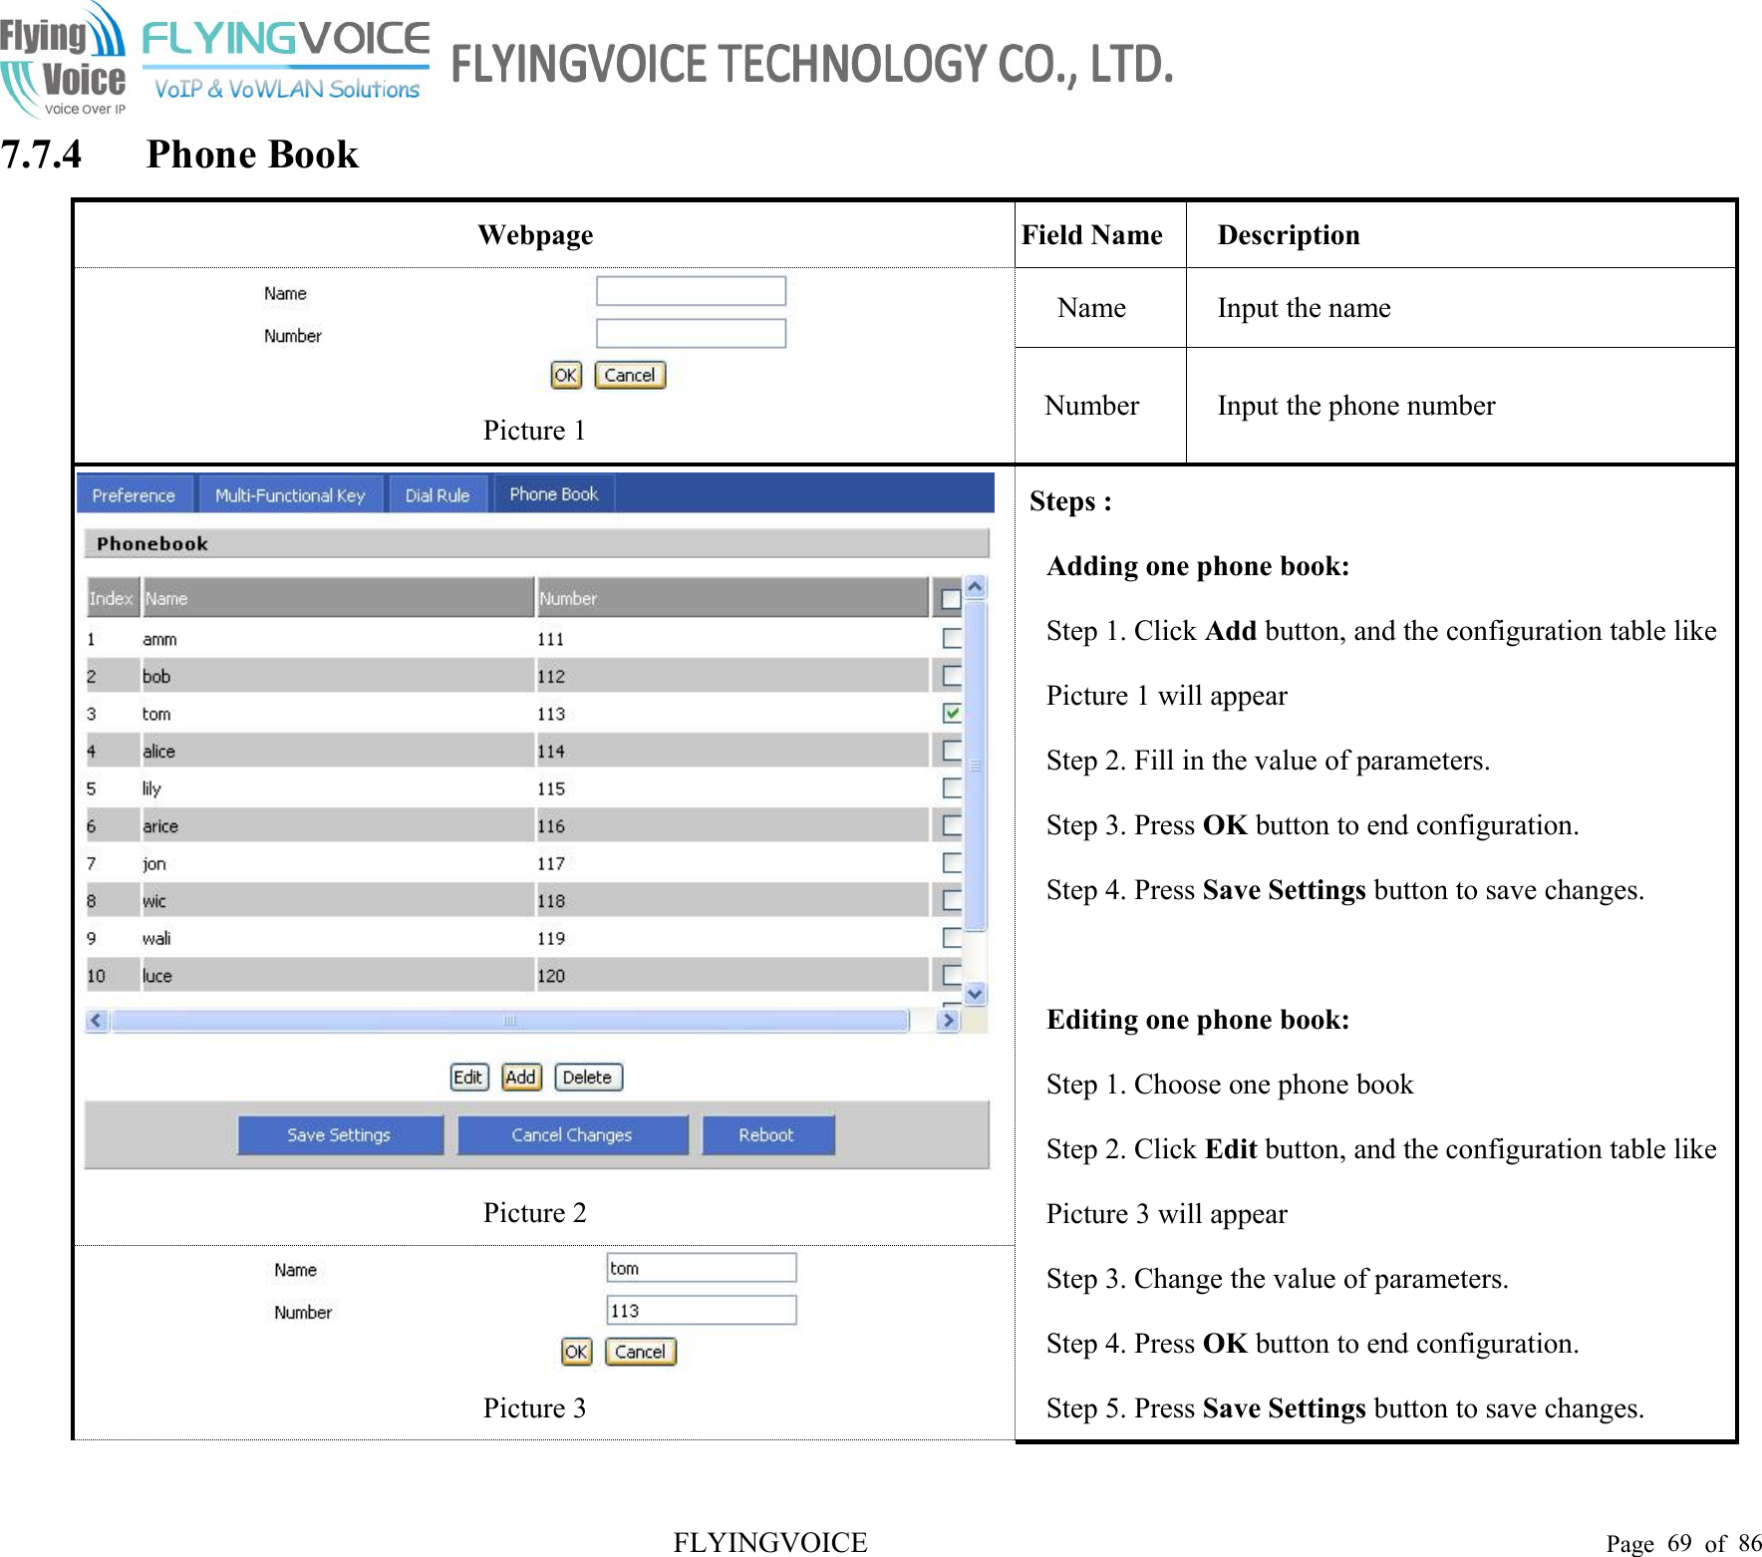Image resolution: width=1762 pixels, height=1557 pixels.
Task: Click the empty Name field in Picture 1
Action: [691, 291]
